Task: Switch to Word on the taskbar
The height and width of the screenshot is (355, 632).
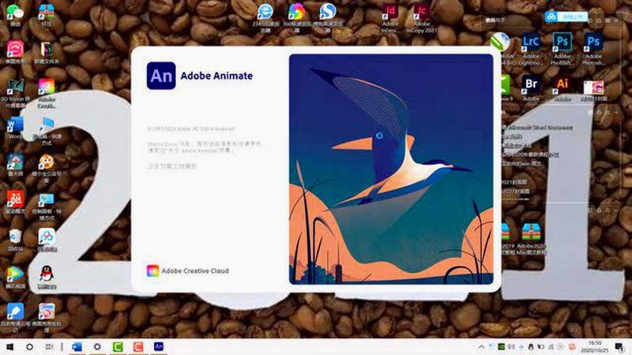Action: pyautogui.click(x=77, y=346)
